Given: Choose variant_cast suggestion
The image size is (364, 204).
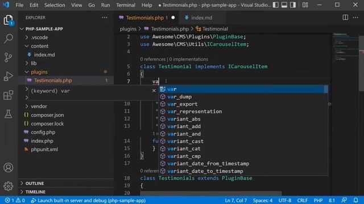Looking at the screenshot, I should [x=243, y=141].
